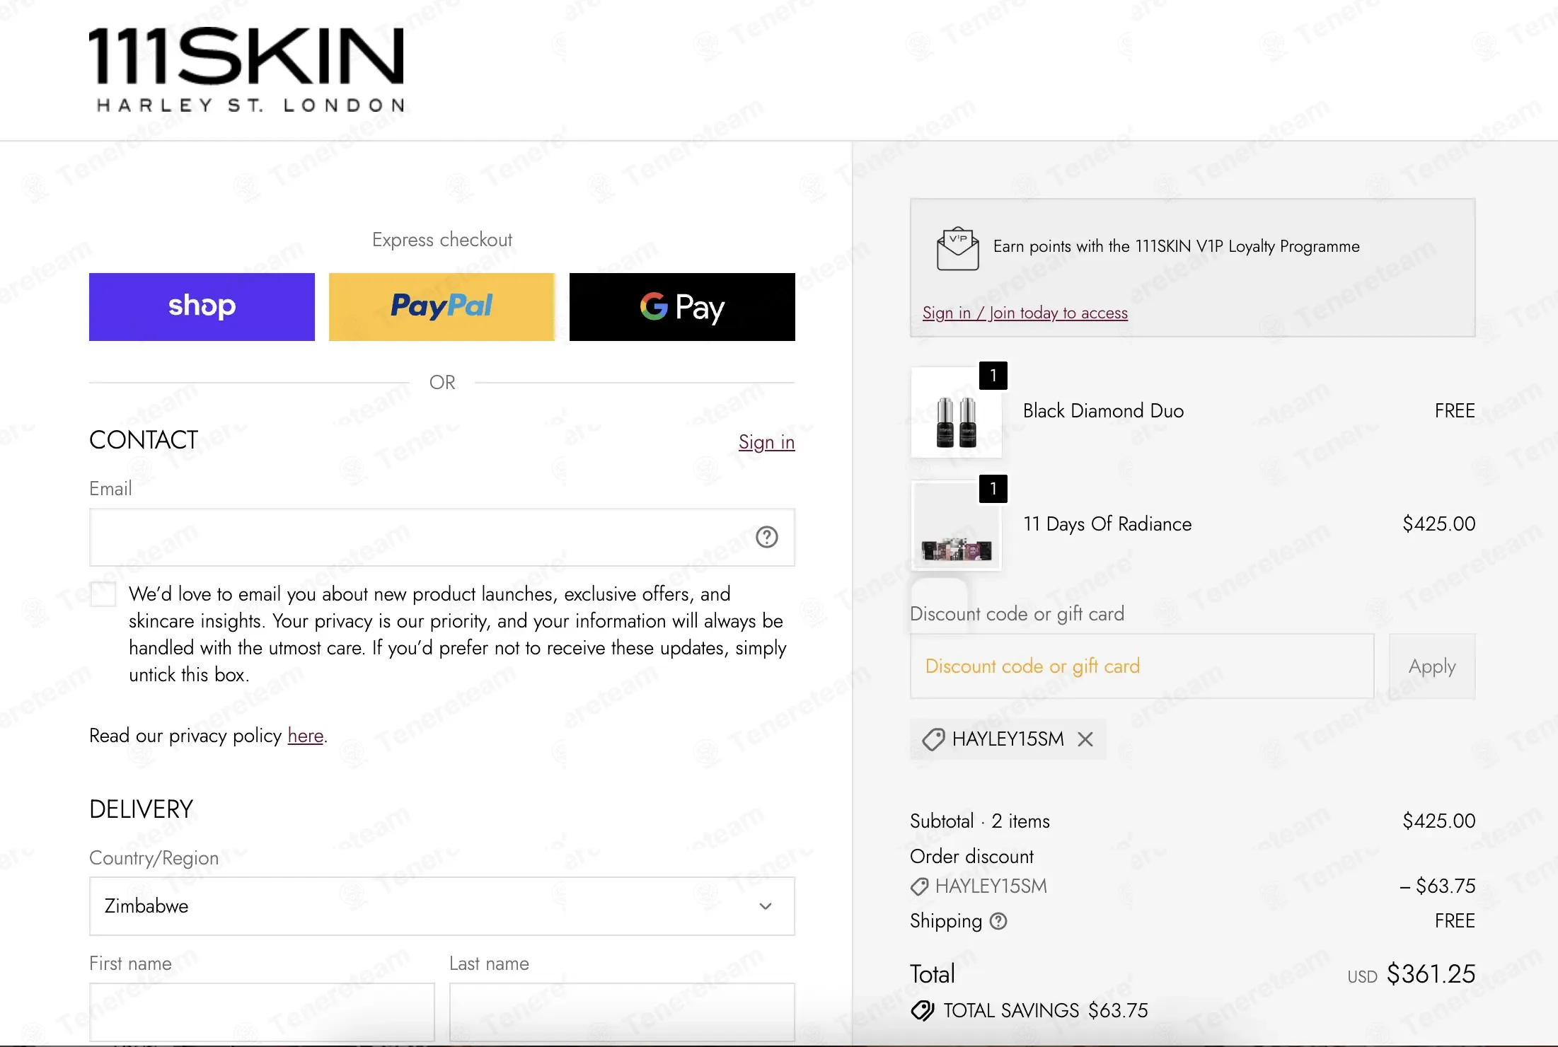Image resolution: width=1558 pixels, height=1047 pixels.
Task: View the 11 Days Of Radiance thumbnail
Action: [956, 526]
